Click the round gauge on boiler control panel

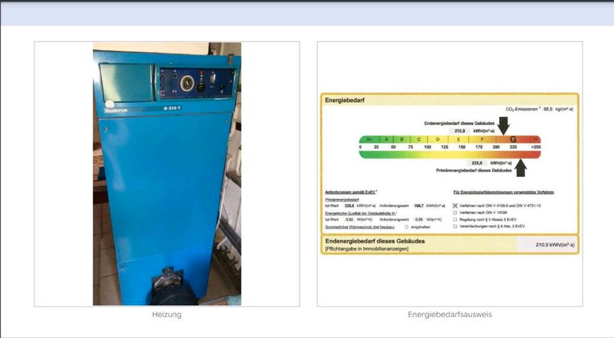pyautogui.click(x=187, y=82)
